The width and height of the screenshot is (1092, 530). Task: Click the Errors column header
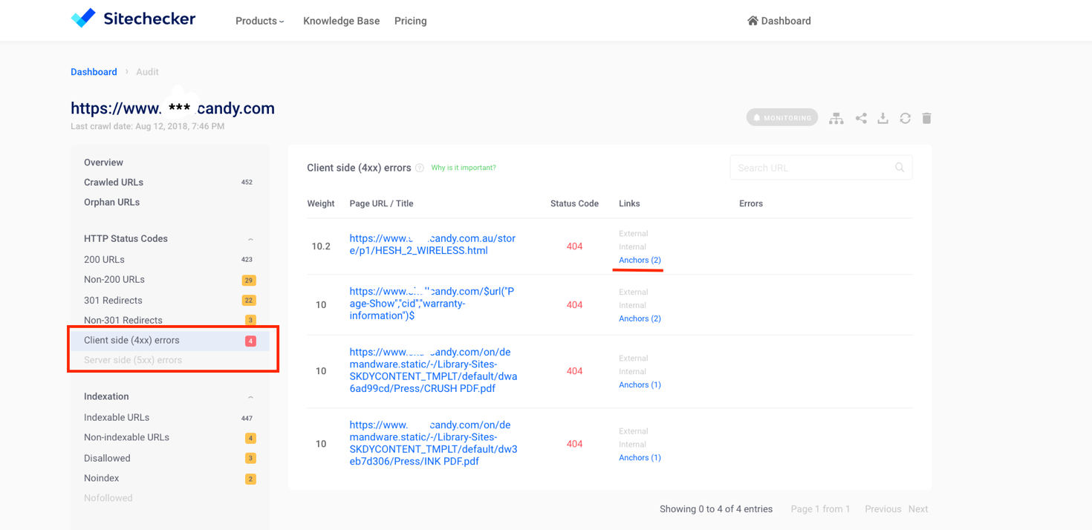(x=751, y=203)
